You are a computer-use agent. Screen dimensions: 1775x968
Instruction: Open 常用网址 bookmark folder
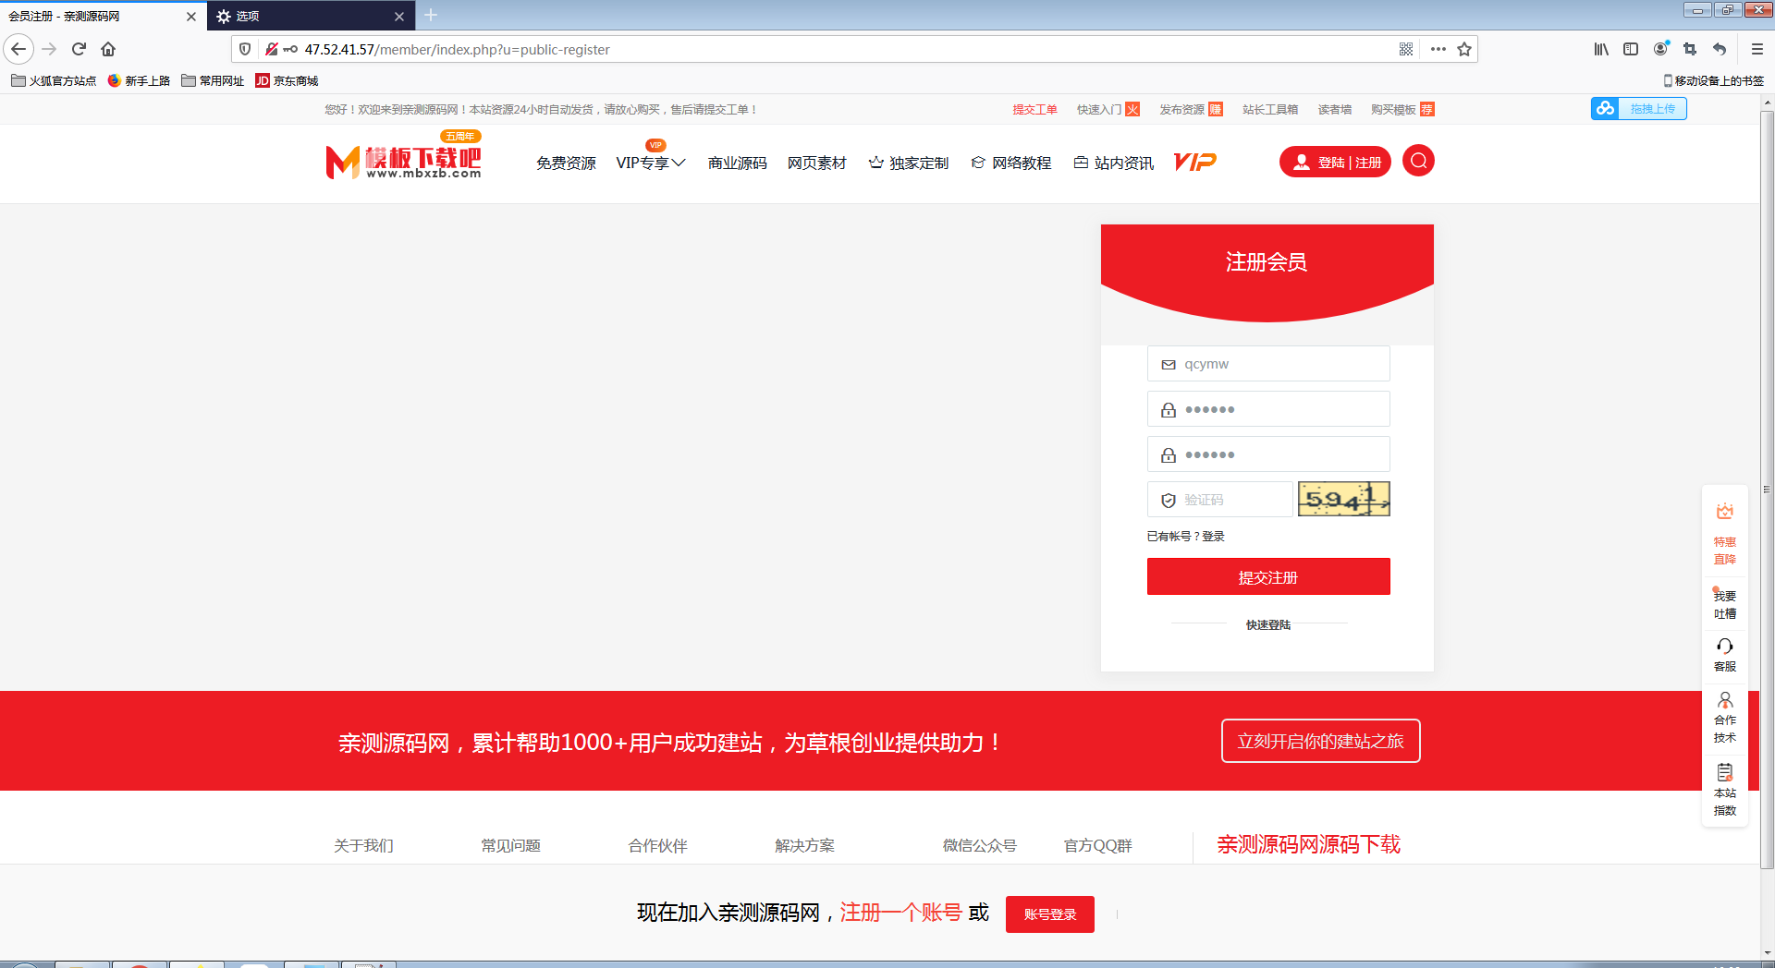pyautogui.click(x=213, y=80)
